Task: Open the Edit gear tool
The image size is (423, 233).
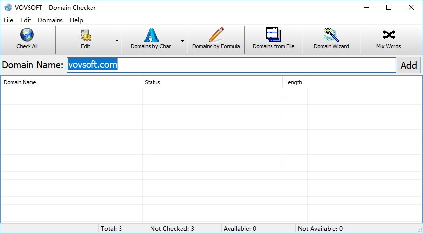Action: coord(85,40)
